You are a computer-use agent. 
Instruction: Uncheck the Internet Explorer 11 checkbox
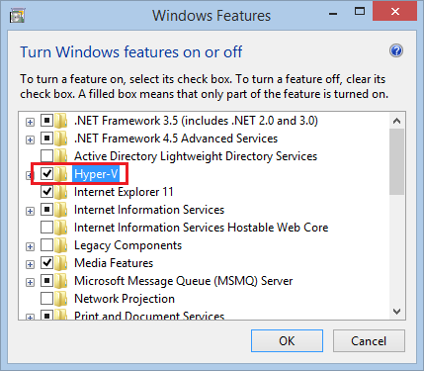click(x=46, y=191)
